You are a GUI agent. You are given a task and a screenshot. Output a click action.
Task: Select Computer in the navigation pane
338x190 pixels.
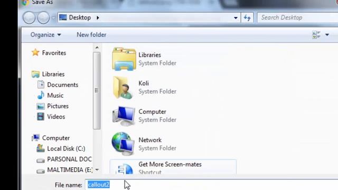56,138
